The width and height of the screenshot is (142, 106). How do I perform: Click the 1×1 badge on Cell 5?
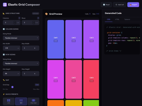point(74,81)
